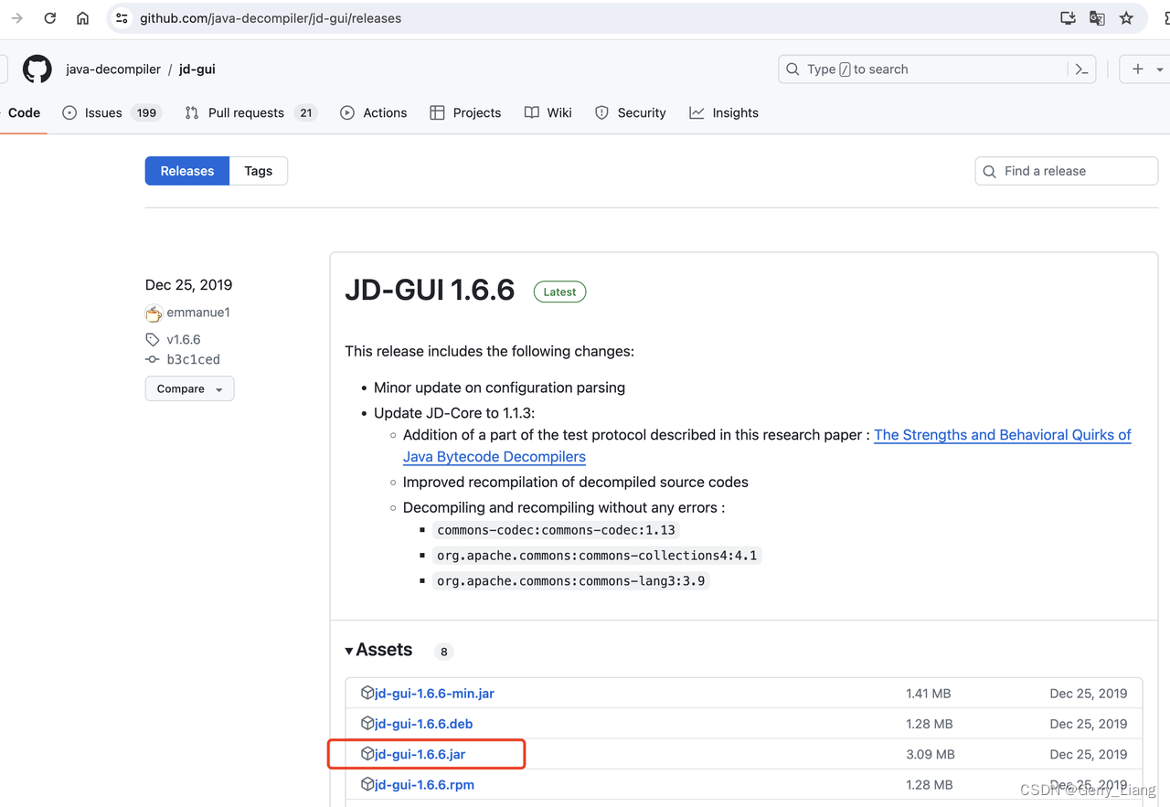Bookmark this page with the star icon
The height and width of the screenshot is (807, 1170).
click(x=1126, y=18)
